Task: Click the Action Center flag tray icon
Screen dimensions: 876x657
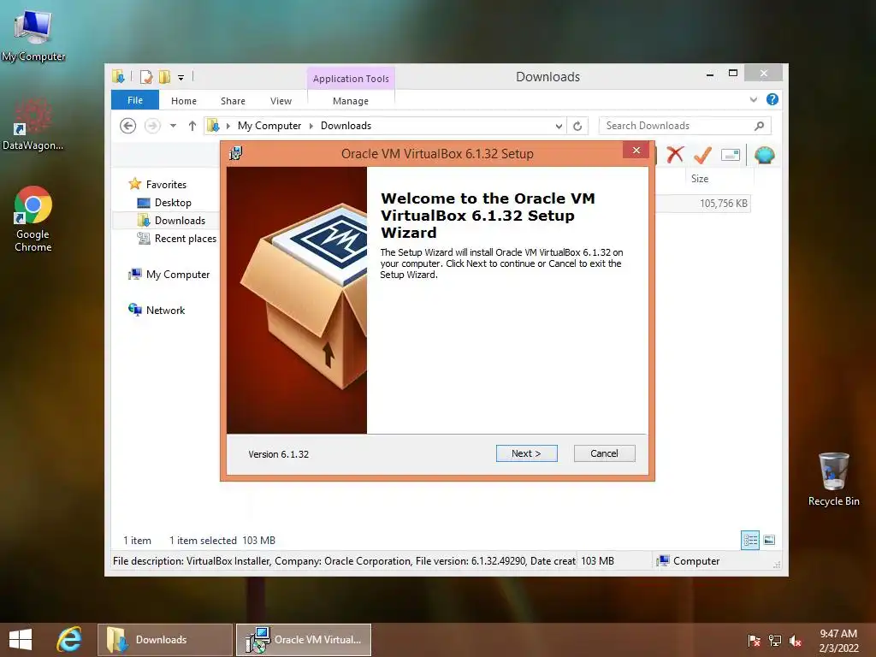Action: pyautogui.click(x=755, y=640)
